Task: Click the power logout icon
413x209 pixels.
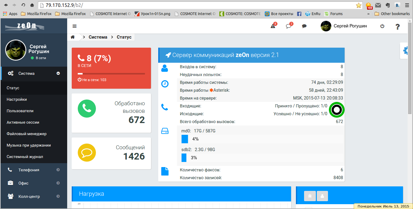Action: (x=382, y=26)
